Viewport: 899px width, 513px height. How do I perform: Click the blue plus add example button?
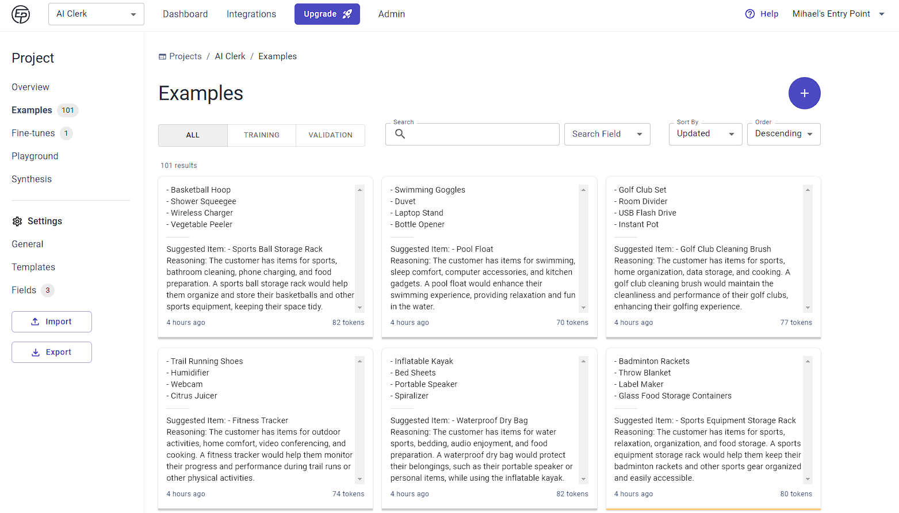pyautogui.click(x=804, y=93)
